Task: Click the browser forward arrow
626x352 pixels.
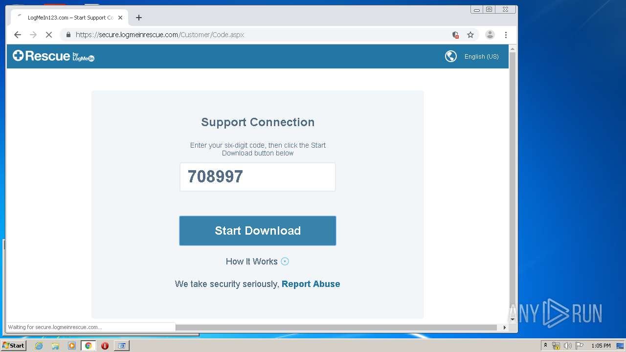Action: pos(33,35)
